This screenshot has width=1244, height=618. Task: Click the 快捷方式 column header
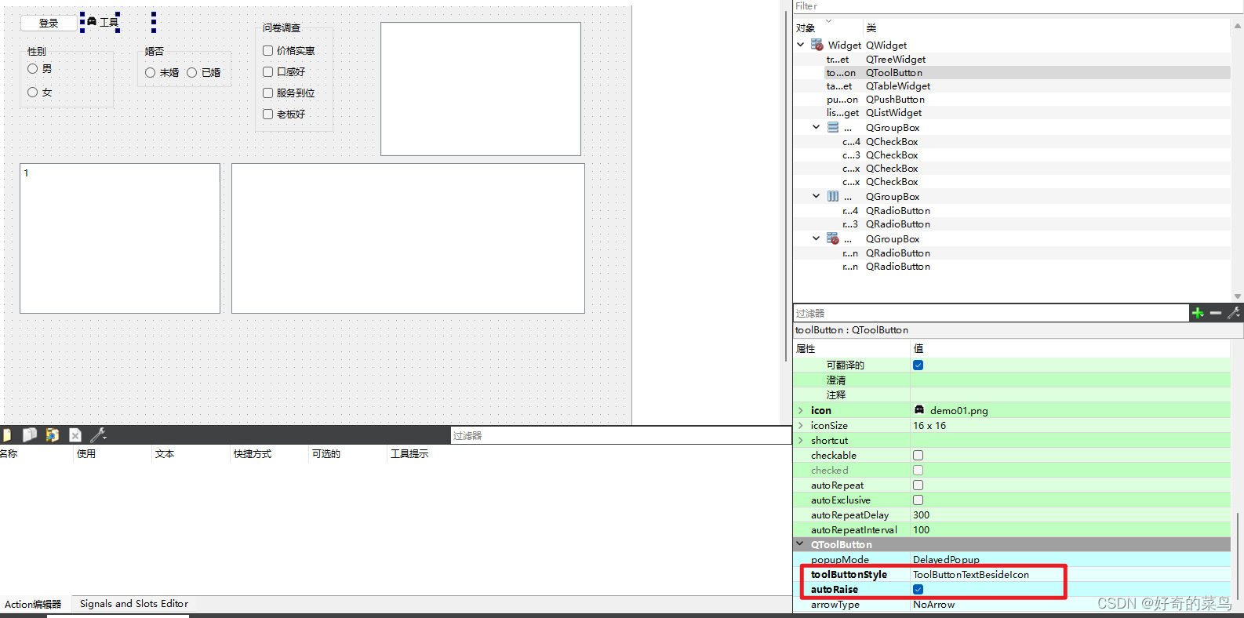[253, 453]
